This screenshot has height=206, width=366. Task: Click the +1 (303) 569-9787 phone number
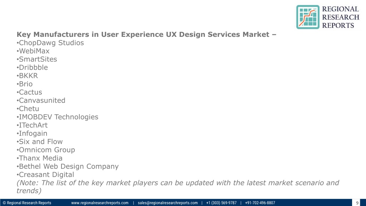coord(221,203)
